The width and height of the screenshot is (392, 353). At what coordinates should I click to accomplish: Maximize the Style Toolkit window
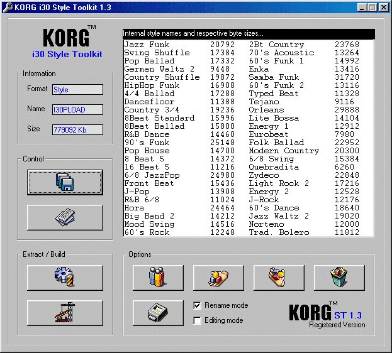372,8
